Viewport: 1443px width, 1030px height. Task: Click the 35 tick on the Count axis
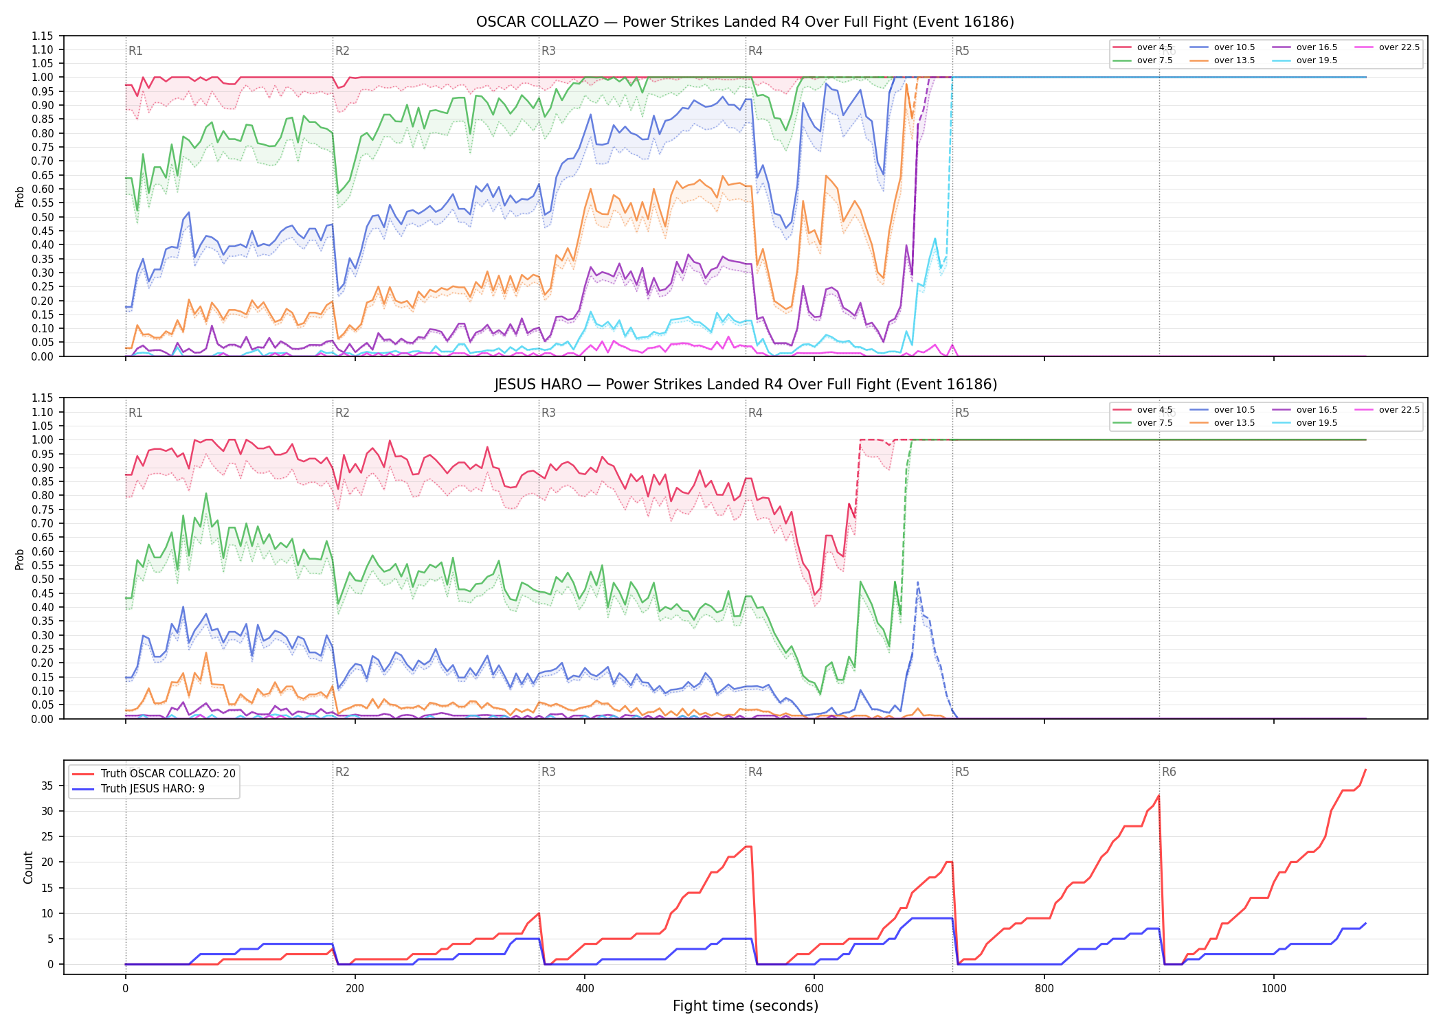47,786
